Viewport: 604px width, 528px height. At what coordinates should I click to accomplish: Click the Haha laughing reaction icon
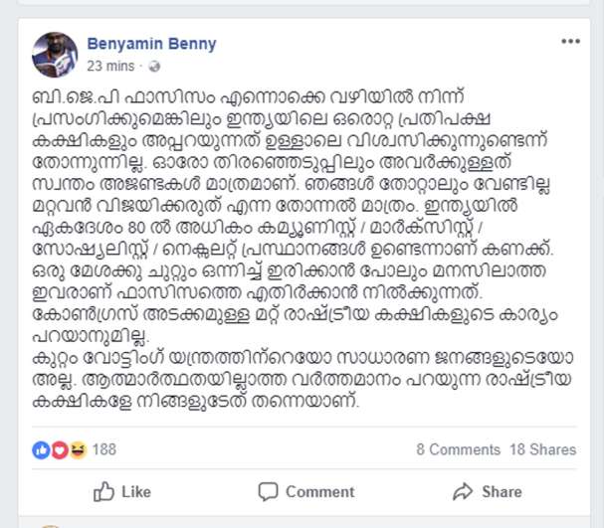pos(78,449)
